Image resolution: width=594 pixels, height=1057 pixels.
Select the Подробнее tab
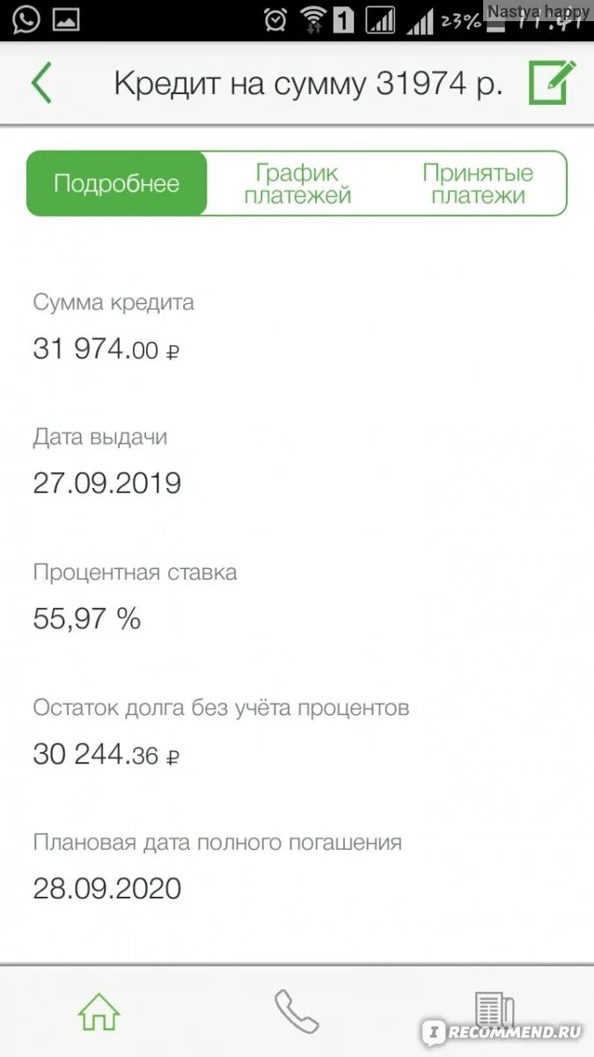[x=116, y=183]
